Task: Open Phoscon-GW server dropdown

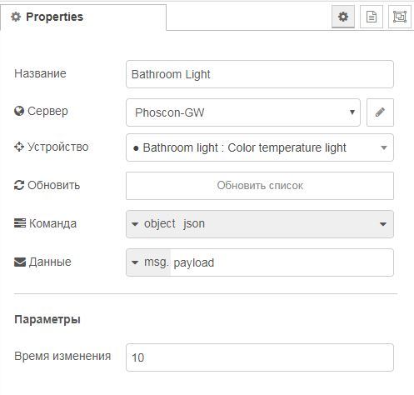Action: click(243, 112)
